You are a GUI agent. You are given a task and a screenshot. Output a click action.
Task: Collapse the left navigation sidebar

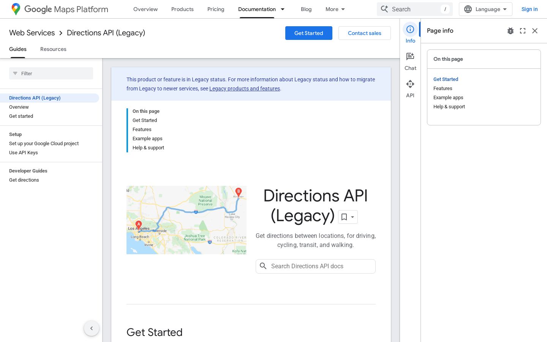click(92, 328)
